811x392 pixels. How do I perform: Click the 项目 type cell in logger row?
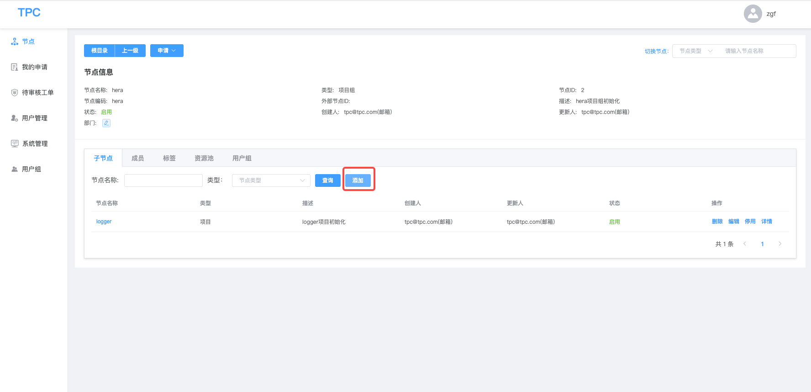pyautogui.click(x=205, y=222)
